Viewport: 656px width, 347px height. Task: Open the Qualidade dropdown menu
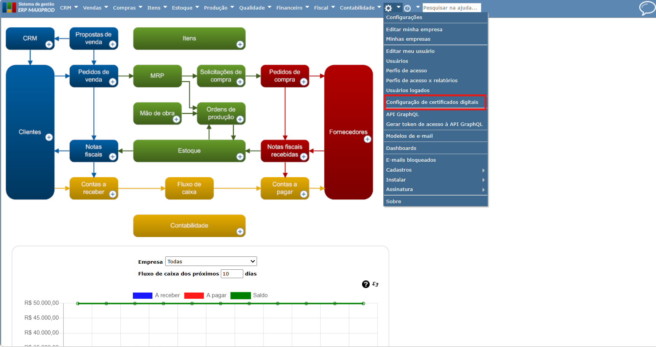click(255, 8)
